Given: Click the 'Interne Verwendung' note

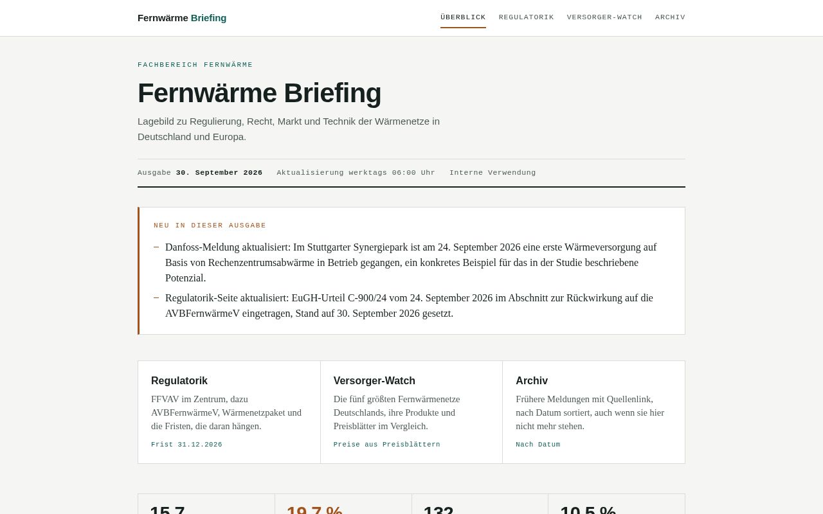Looking at the screenshot, I should [x=493, y=173].
